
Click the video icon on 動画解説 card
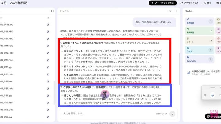(x=188, y=29)
